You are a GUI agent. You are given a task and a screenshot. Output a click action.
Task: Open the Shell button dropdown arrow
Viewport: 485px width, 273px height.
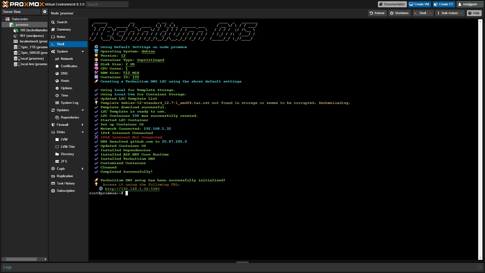tap(430, 13)
